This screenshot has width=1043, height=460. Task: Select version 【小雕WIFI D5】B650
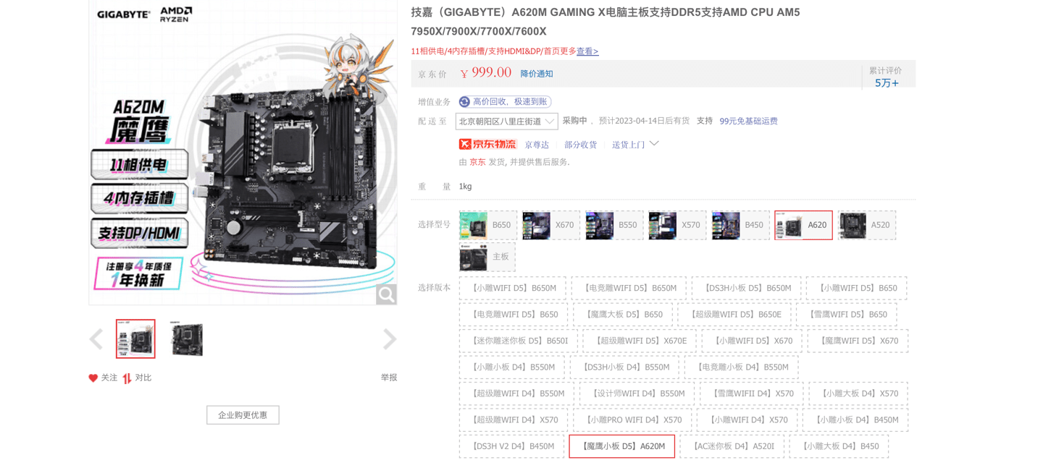857,288
